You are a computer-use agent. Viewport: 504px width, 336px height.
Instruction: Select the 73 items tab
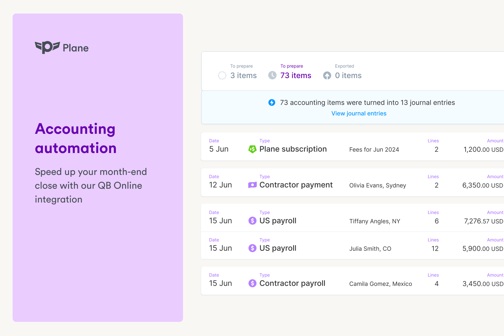click(295, 75)
